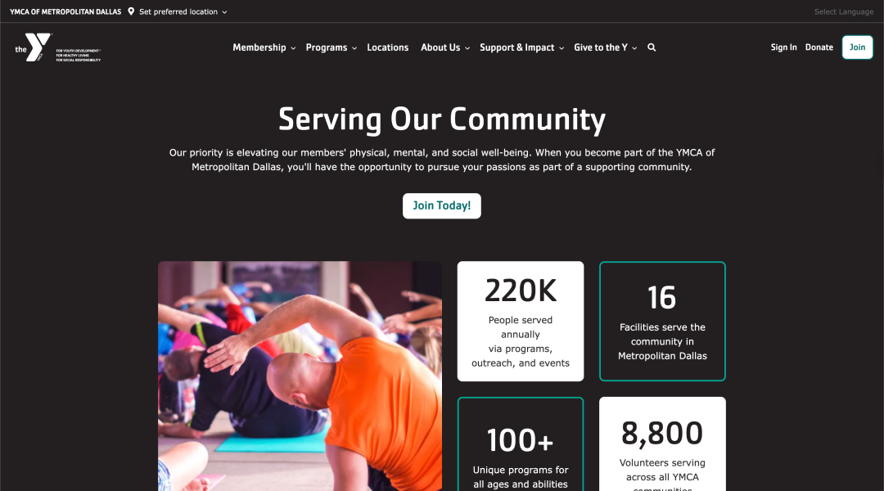Select the 220K people served card
Viewport: 884px width, 491px height.
(x=521, y=322)
